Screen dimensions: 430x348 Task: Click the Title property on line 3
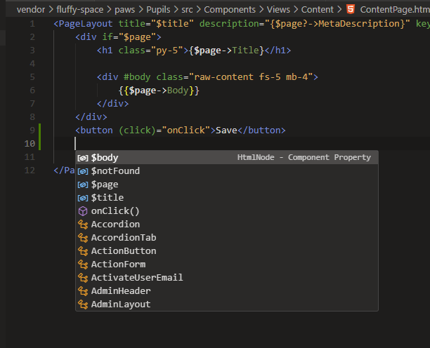[x=245, y=51]
